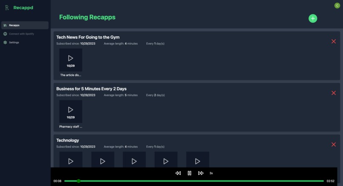Click 'The article dis...' episode caption

71,75
